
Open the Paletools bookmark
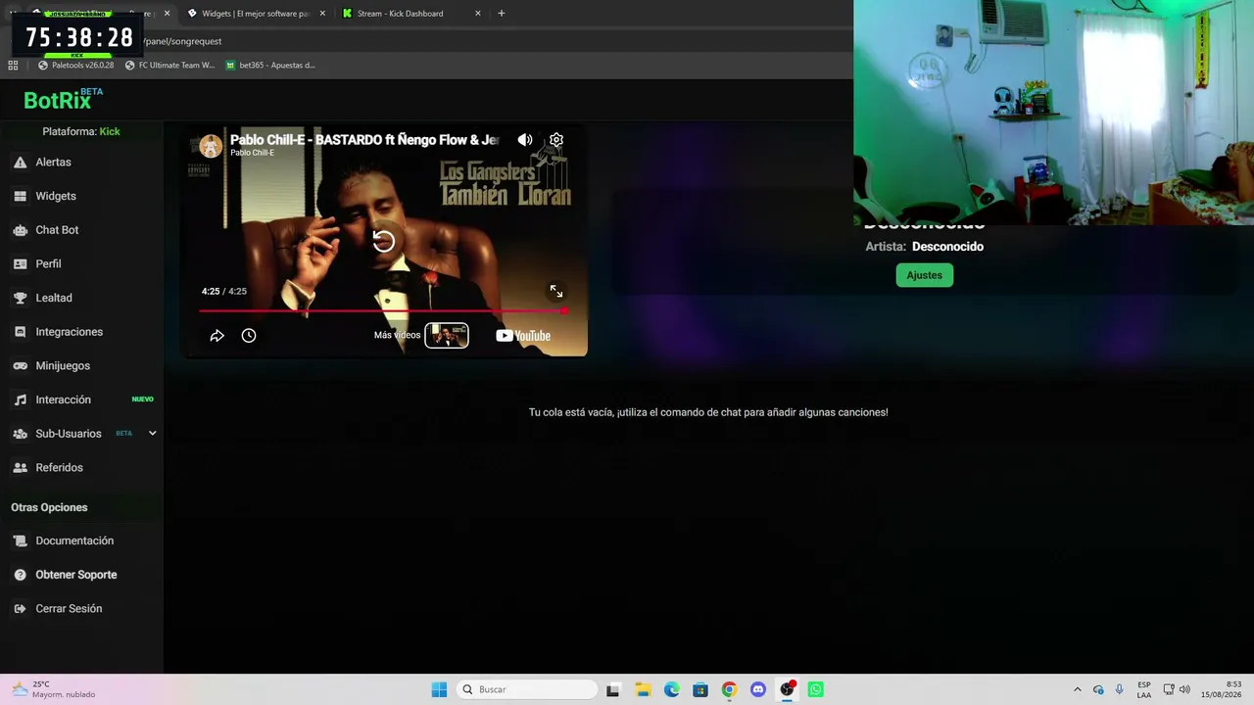point(76,66)
